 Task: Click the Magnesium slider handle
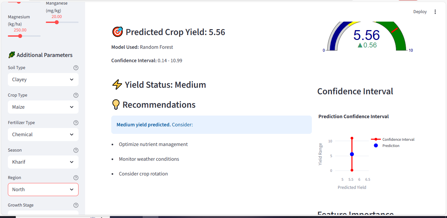[20, 36]
